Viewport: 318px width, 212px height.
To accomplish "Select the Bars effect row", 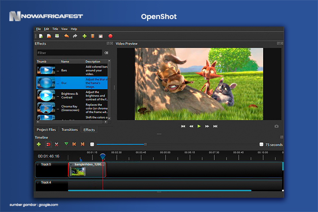I will pyautogui.click(x=72, y=70).
